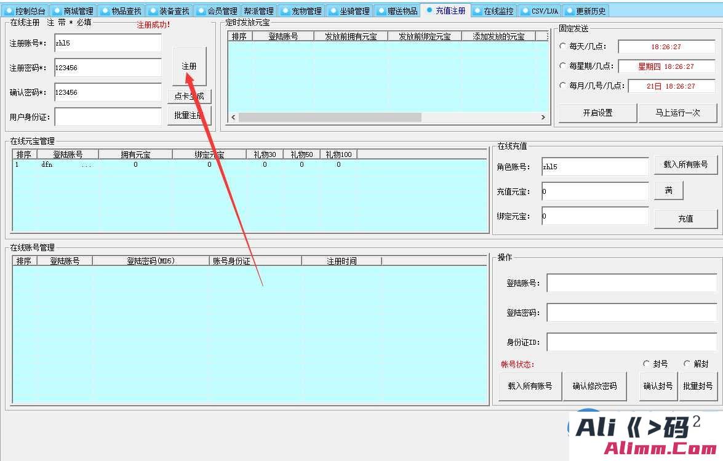Click the 满 button

pyautogui.click(x=669, y=190)
